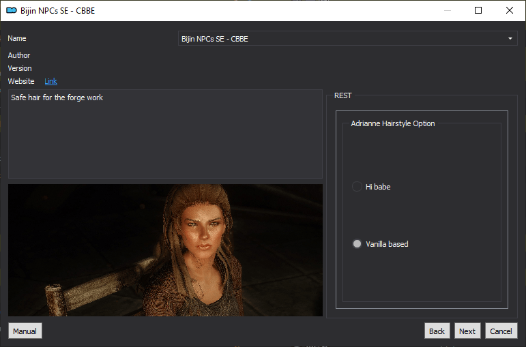
Task: Proceed with the Next button
Action: pyautogui.click(x=467, y=331)
